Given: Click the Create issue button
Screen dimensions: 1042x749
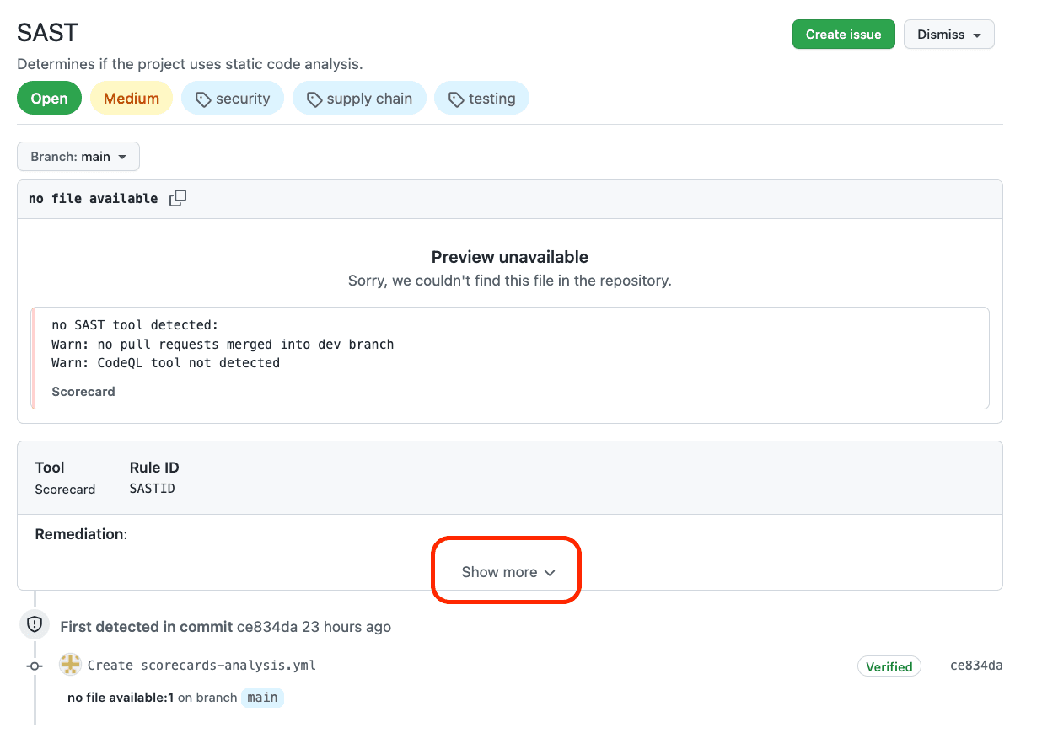Looking at the screenshot, I should point(843,34).
